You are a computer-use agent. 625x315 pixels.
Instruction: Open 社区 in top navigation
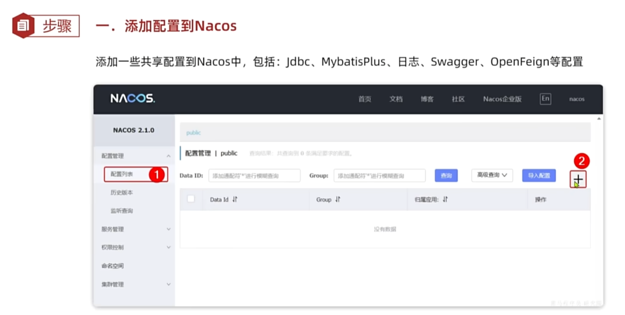pyautogui.click(x=458, y=99)
